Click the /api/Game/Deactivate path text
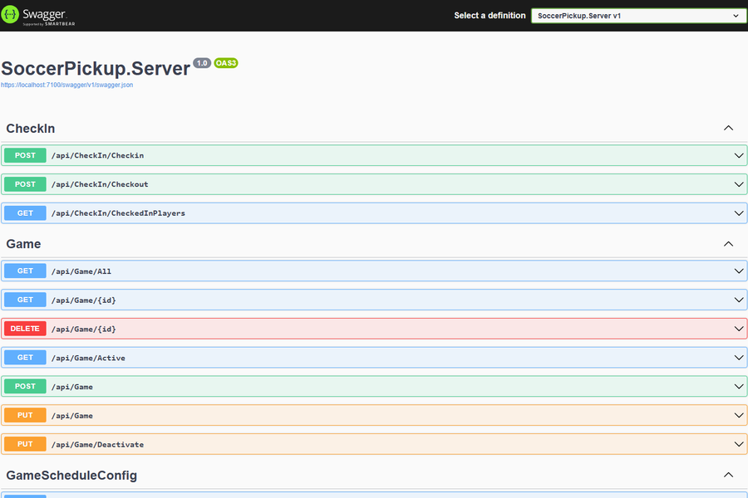 click(x=98, y=445)
